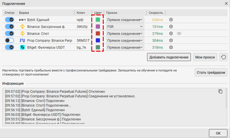Click the 318ms speed value
230x138 pixels.
pyautogui.click(x=157, y=48)
